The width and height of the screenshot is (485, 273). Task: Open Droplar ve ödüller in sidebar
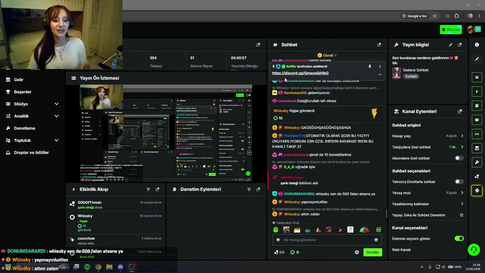pyautogui.click(x=31, y=152)
